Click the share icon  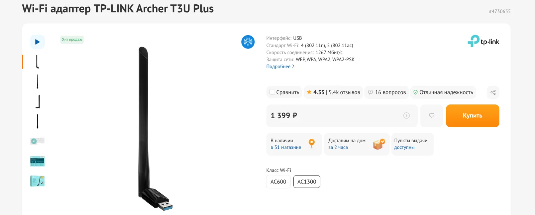pyautogui.click(x=493, y=92)
